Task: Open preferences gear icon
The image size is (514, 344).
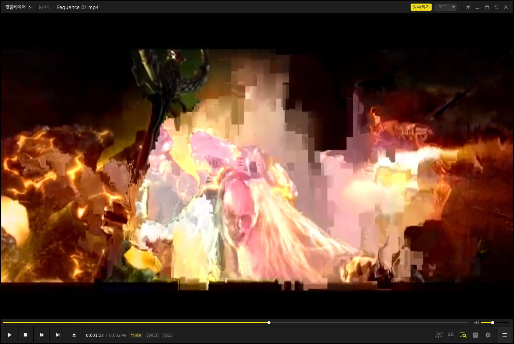Action: 488,335
